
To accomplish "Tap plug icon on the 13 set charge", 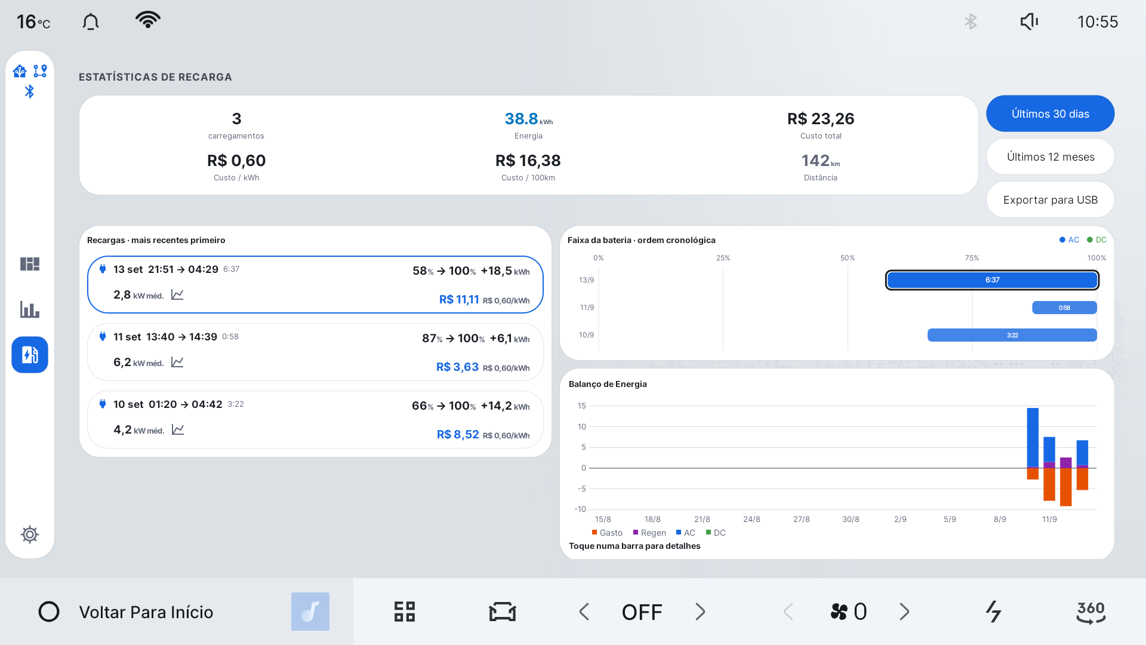I will 103,269.
